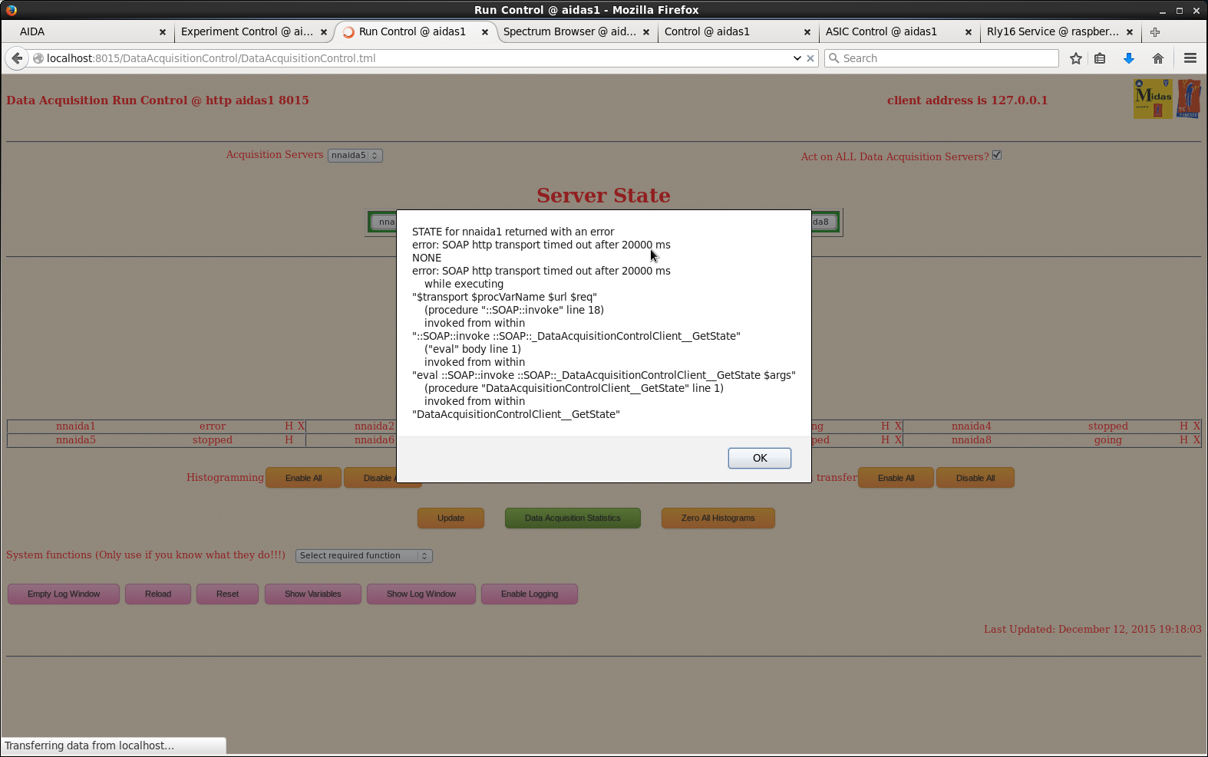Minimize the Firefox window
This screenshot has height=757, width=1208.
tap(1163, 11)
